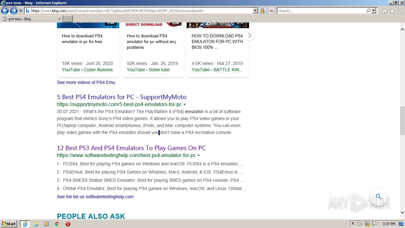This screenshot has width=405, height=228.
Task: Click the 'PEOPLE ALSO ASK' heading
Action: click(x=91, y=216)
